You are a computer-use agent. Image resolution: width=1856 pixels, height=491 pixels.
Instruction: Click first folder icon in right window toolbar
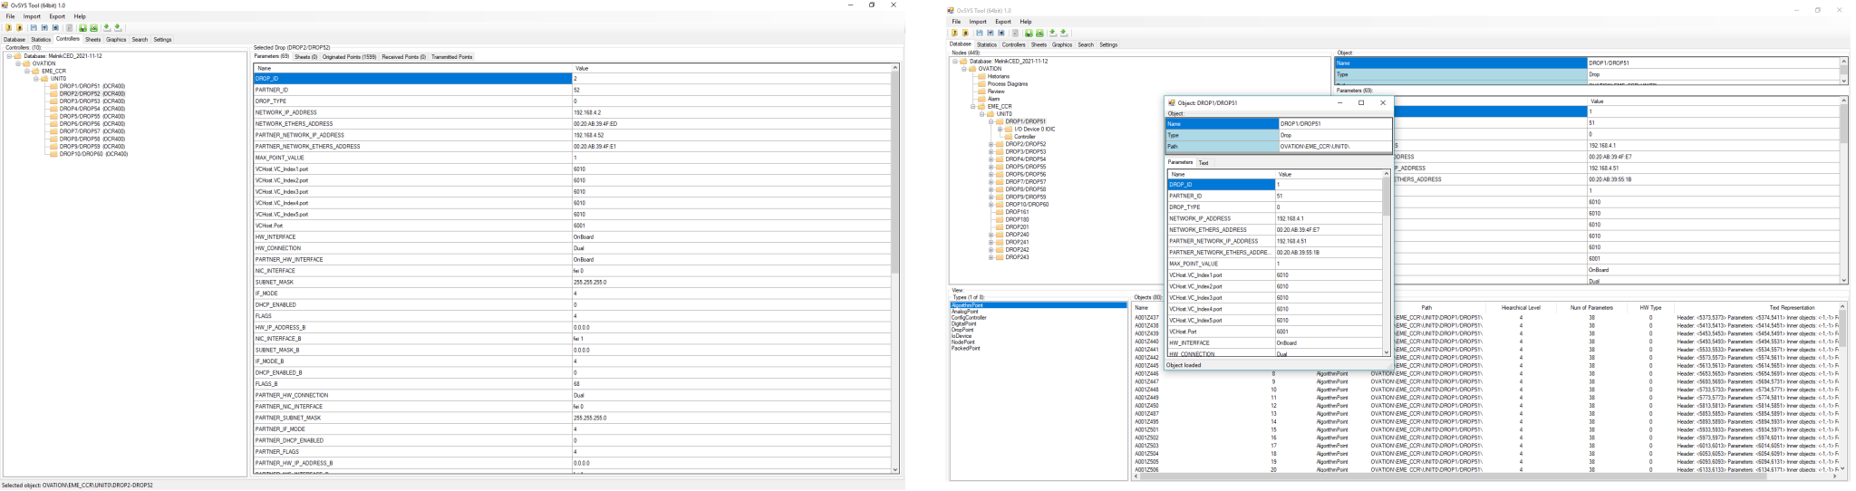pos(954,33)
